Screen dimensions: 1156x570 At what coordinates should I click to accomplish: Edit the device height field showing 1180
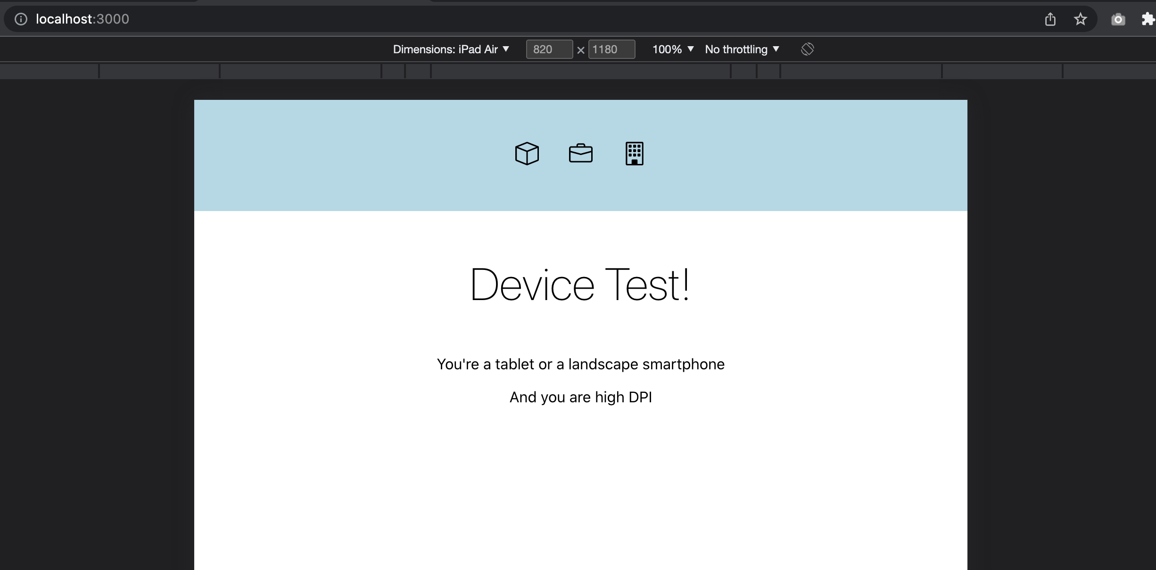click(x=611, y=49)
